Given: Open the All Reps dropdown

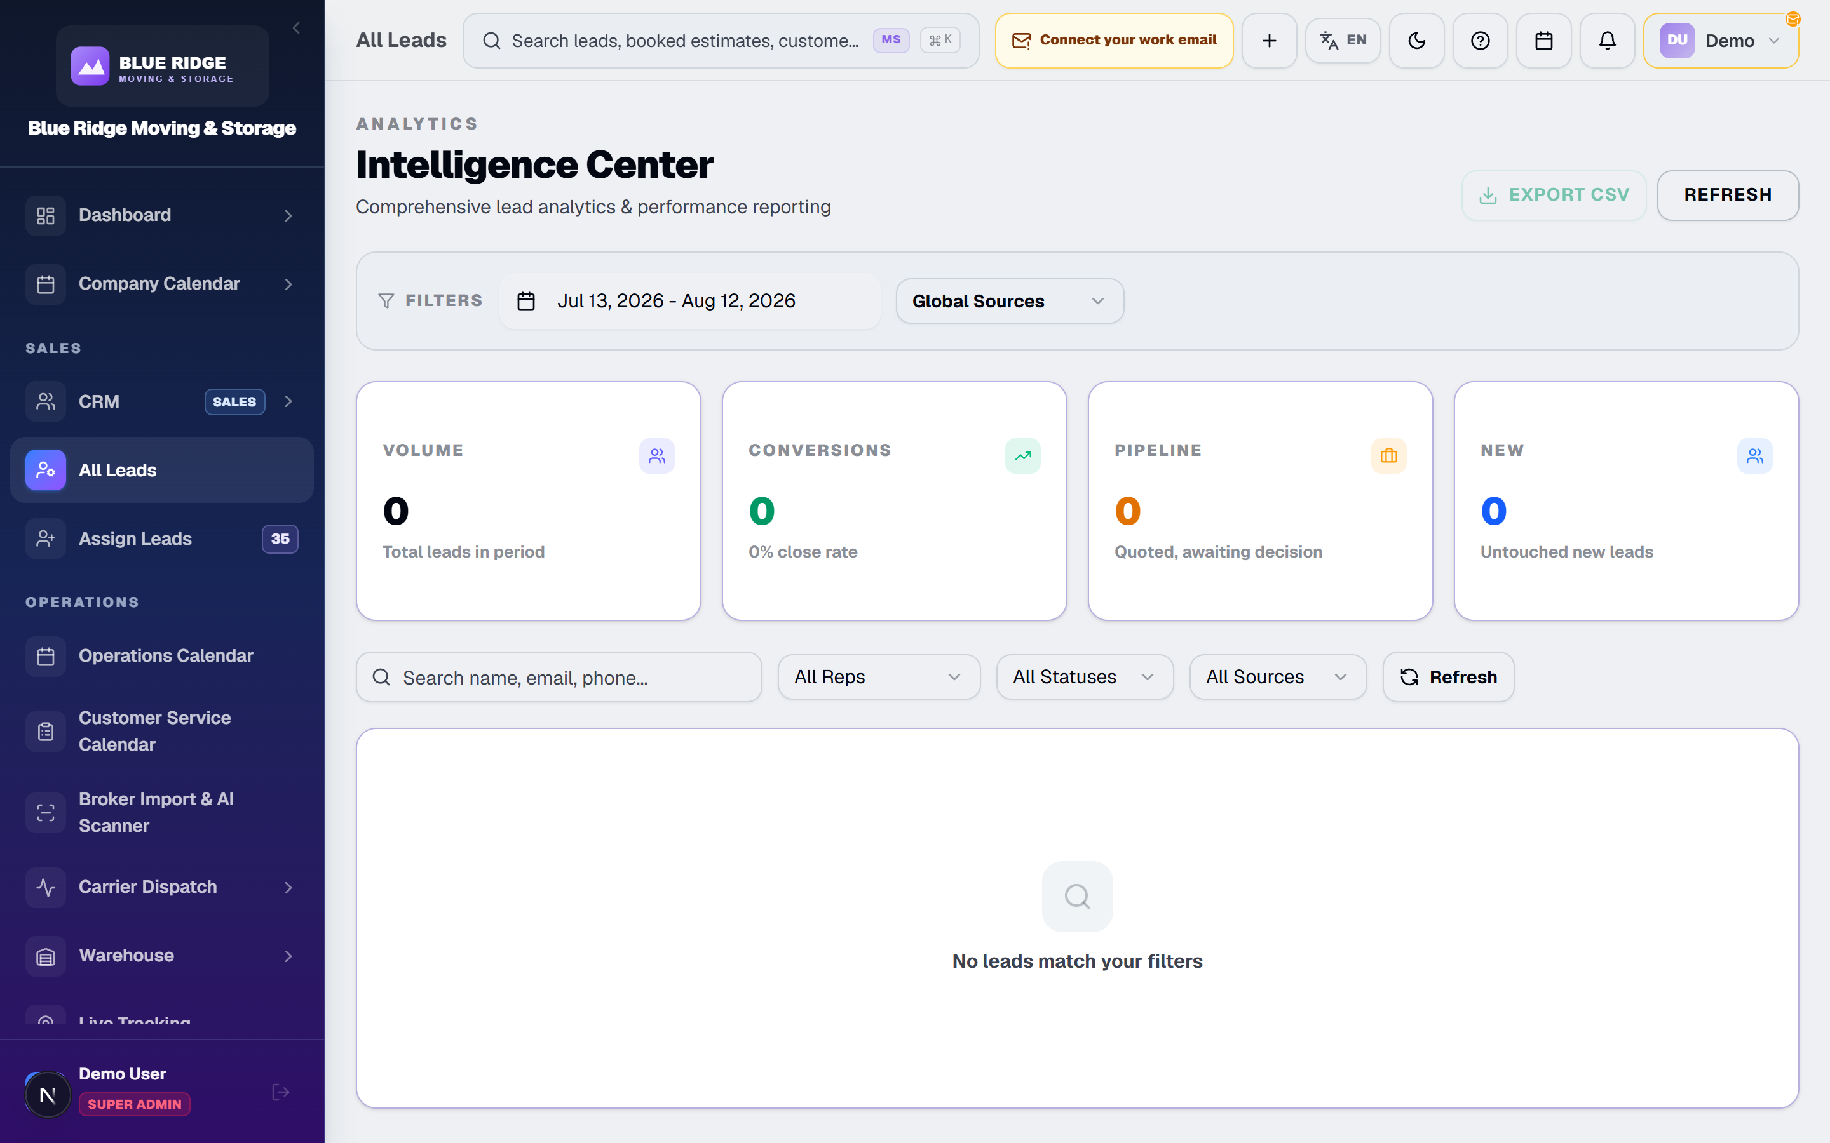Looking at the screenshot, I should pyautogui.click(x=879, y=676).
